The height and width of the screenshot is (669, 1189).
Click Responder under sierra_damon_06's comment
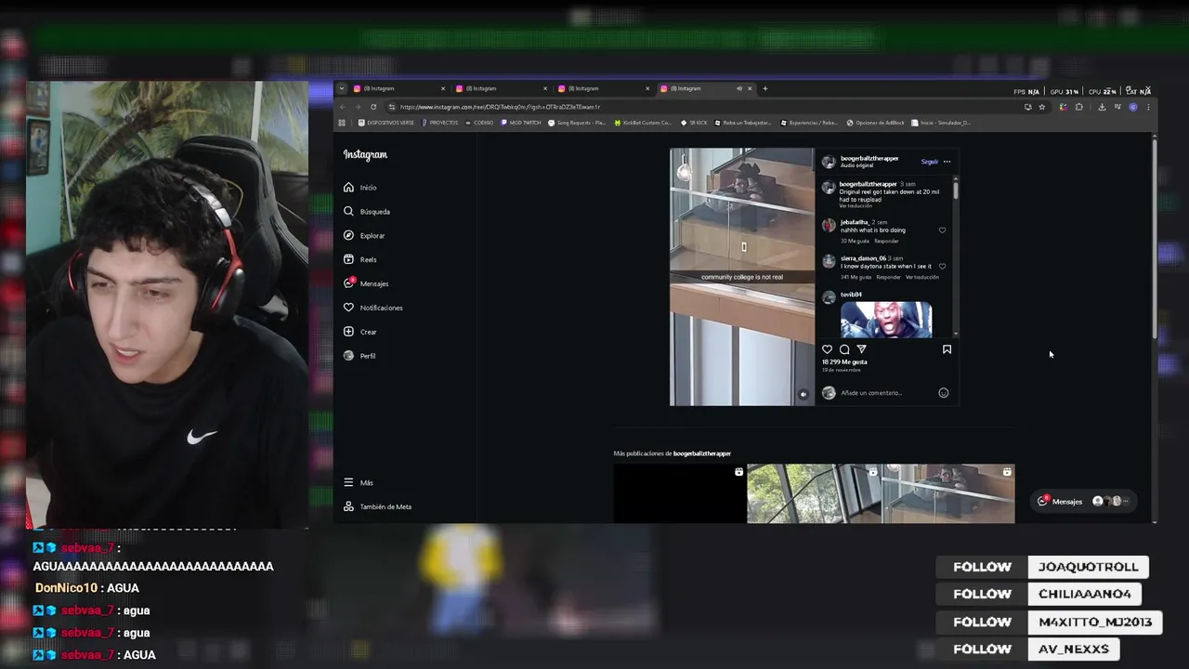click(x=889, y=277)
